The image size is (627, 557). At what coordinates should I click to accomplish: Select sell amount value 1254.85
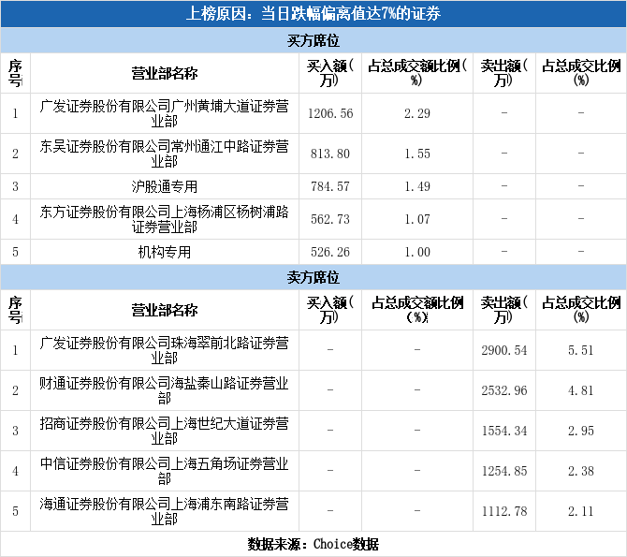pyautogui.click(x=504, y=471)
